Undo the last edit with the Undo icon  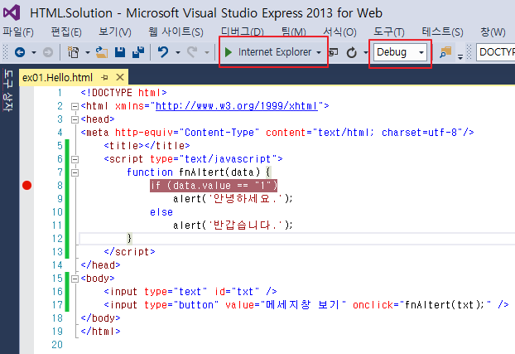tap(163, 52)
